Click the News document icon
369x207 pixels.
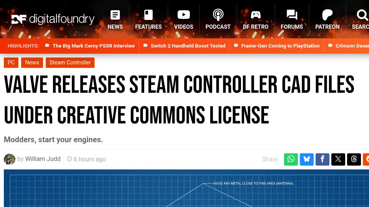coord(115,15)
